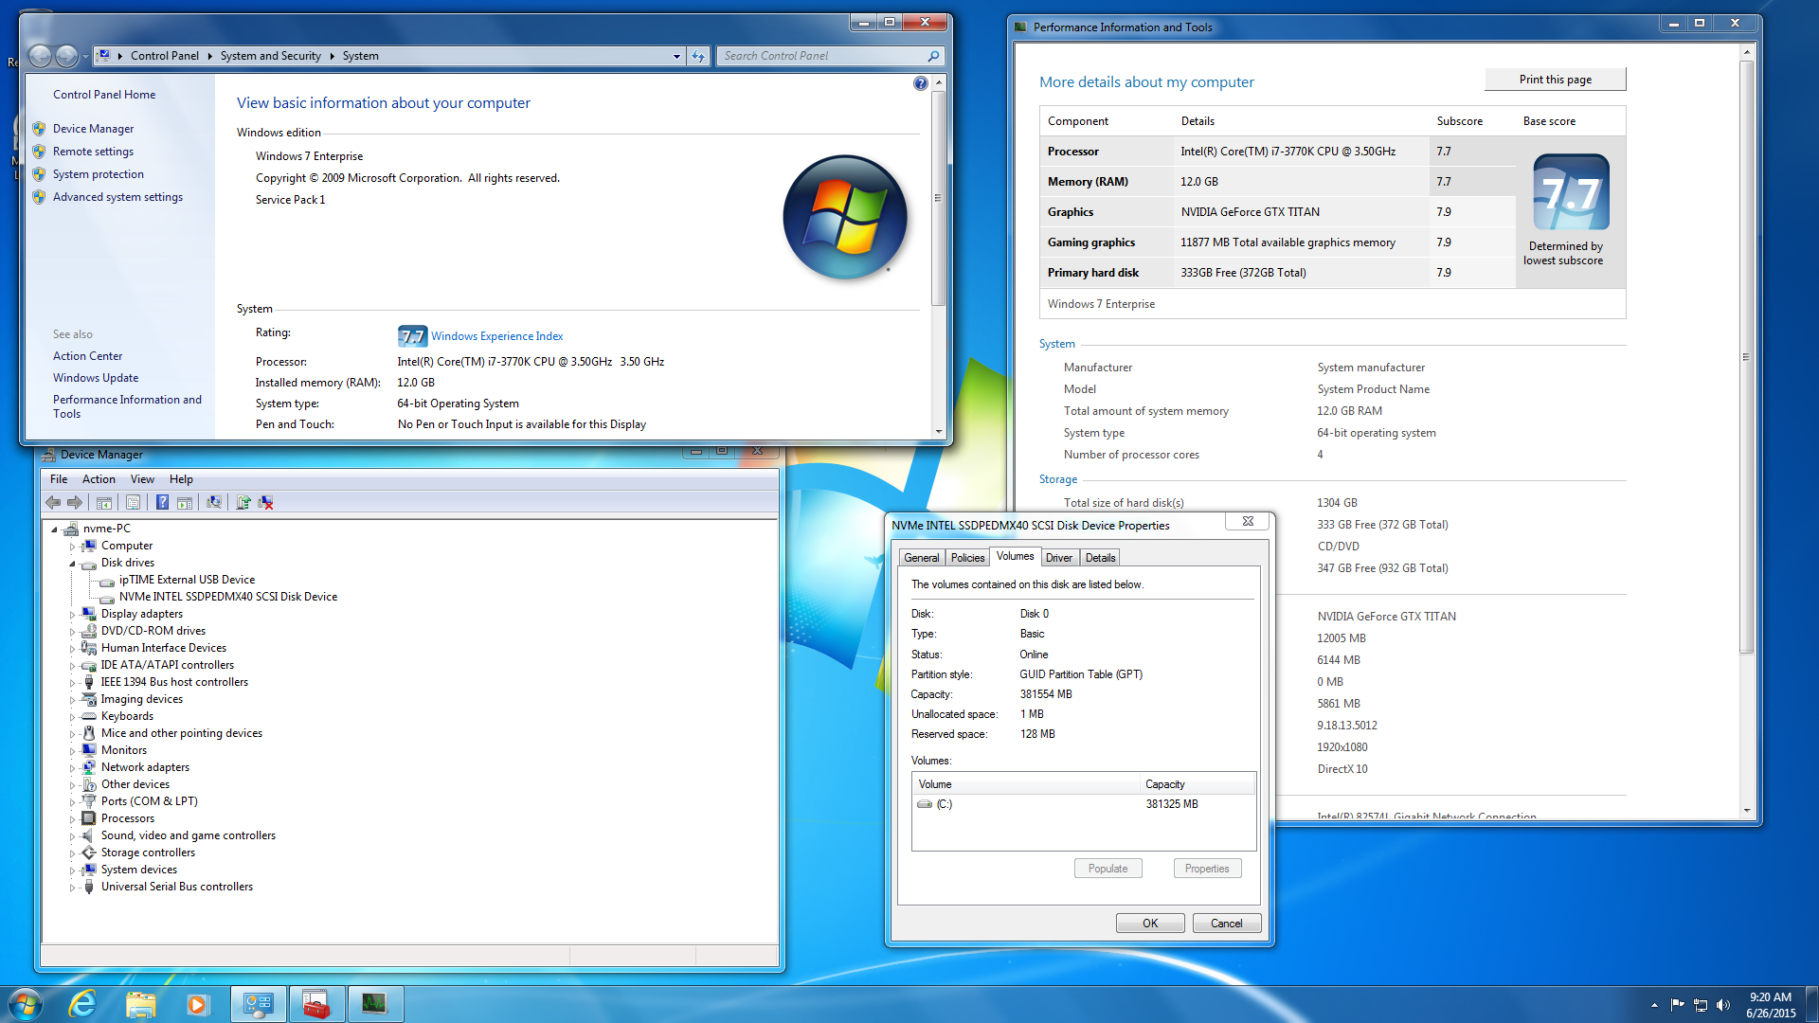This screenshot has height=1023, width=1819.
Task: Open Windows Explorer from the taskbar
Action: 140,1004
